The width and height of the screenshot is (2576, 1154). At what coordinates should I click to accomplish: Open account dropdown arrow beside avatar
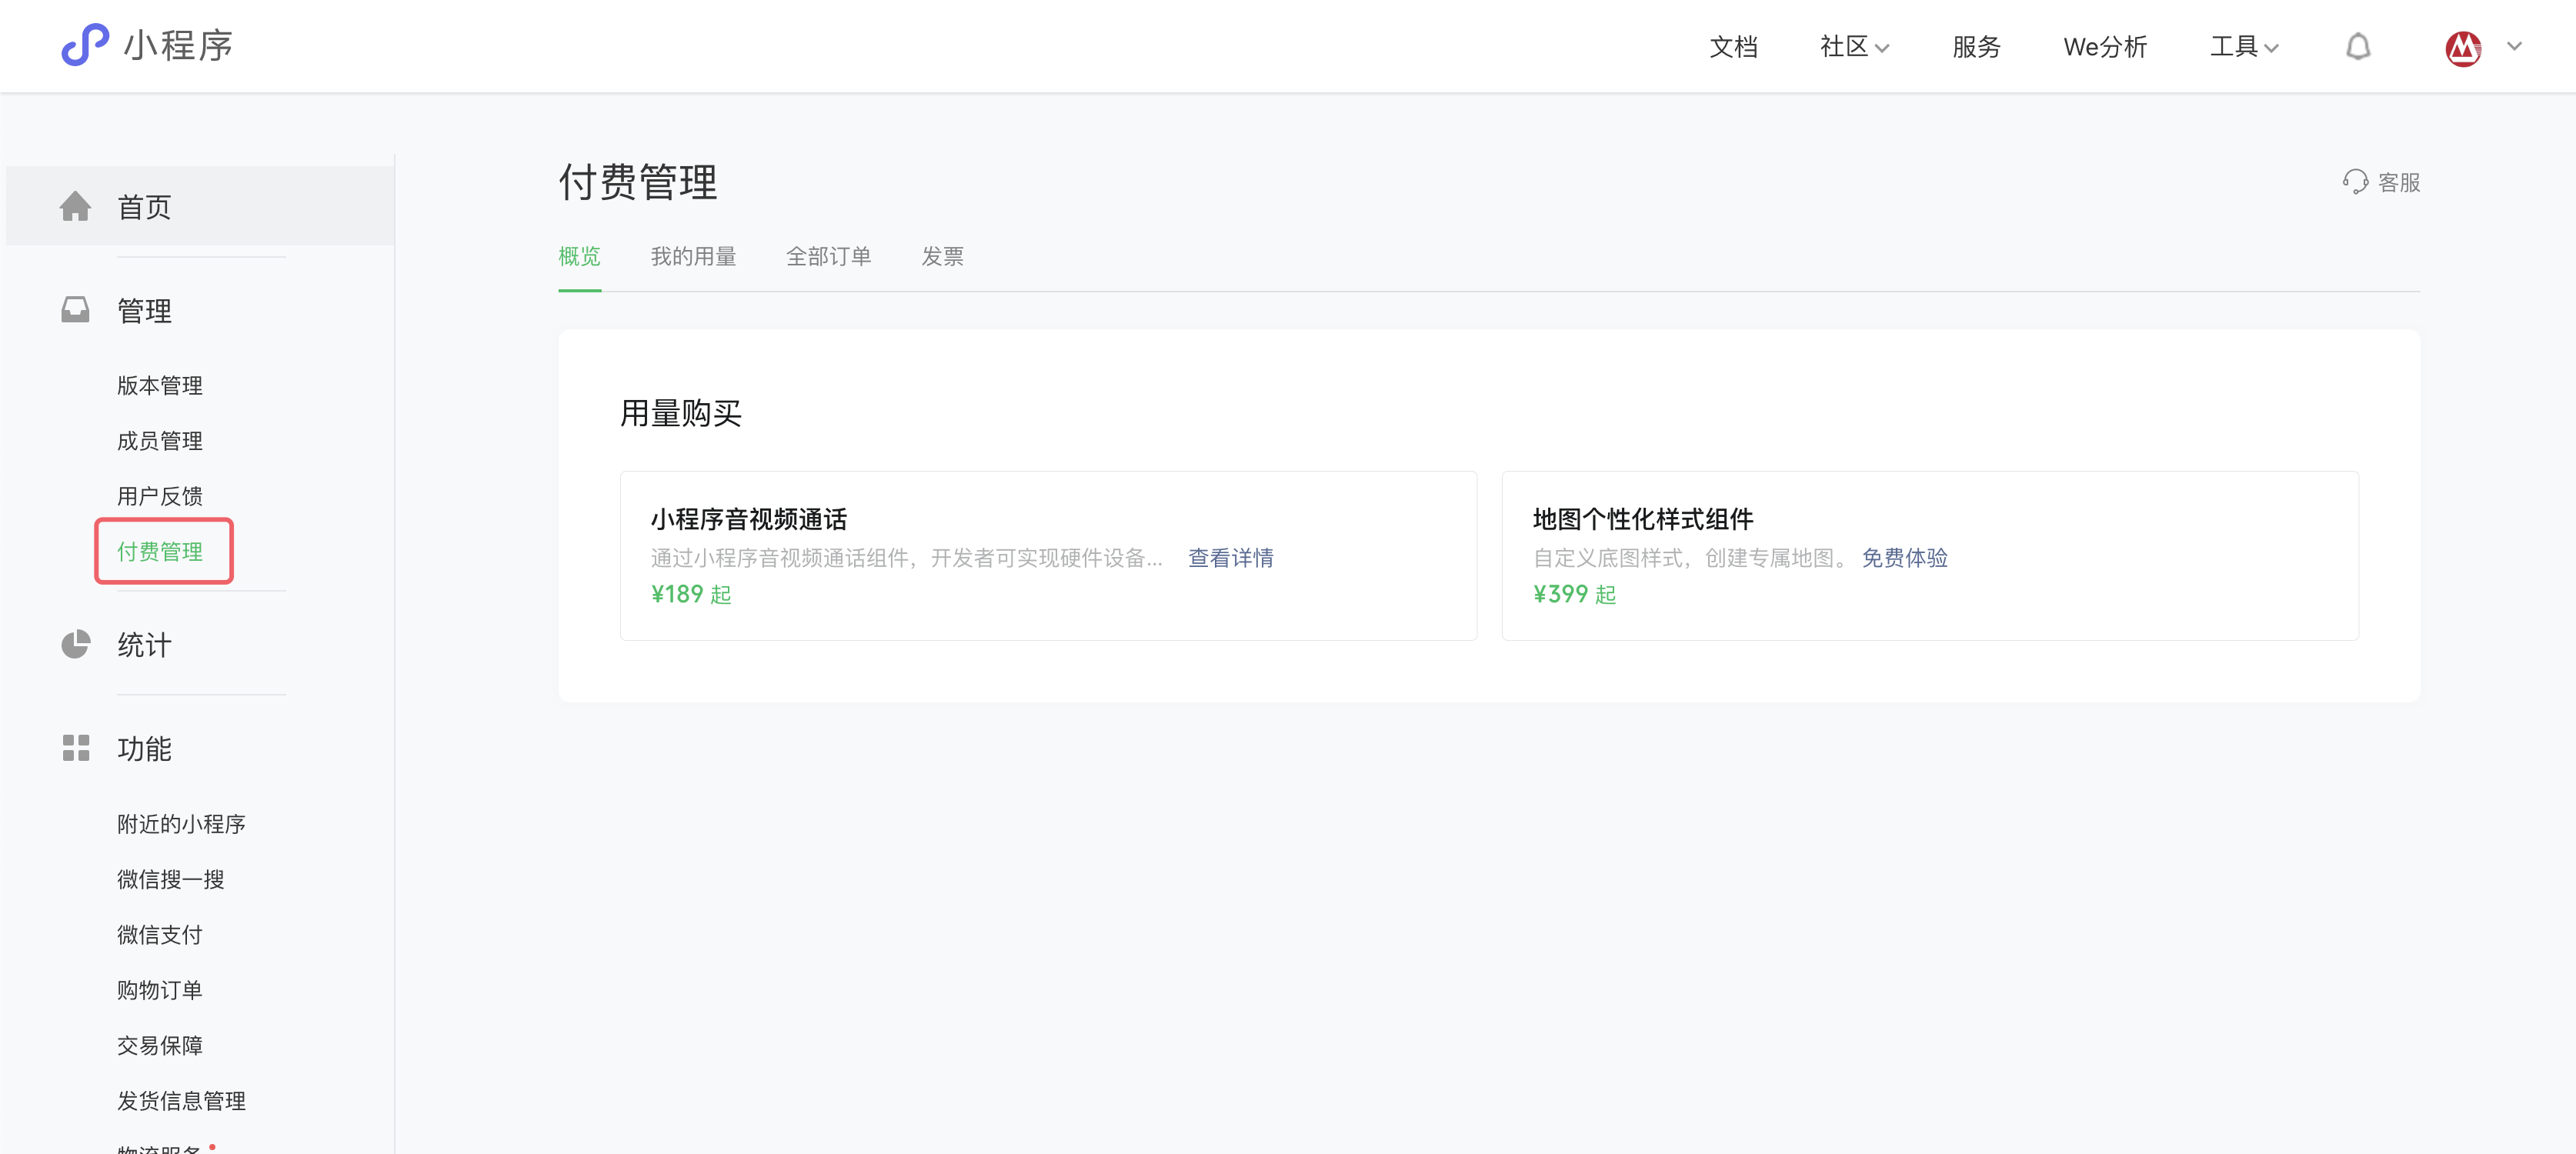(2514, 47)
